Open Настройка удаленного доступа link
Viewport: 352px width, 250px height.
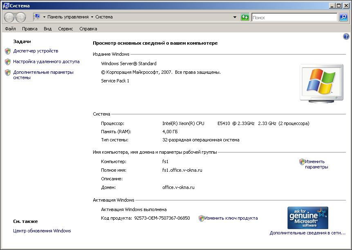pyautogui.click(x=46, y=61)
